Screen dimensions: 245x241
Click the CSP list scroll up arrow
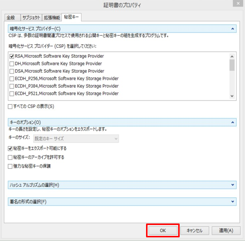click(x=232, y=56)
